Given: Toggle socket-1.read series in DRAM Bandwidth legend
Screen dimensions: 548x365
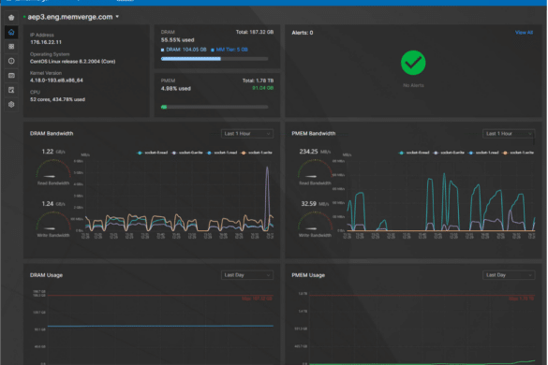Looking at the screenshot, I should [222, 153].
